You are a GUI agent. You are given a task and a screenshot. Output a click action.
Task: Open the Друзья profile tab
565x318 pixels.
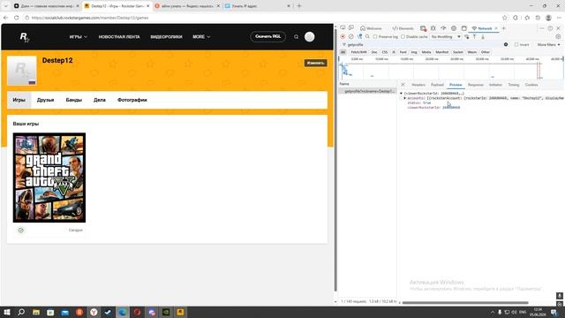pyautogui.click(x=45, y=100)
